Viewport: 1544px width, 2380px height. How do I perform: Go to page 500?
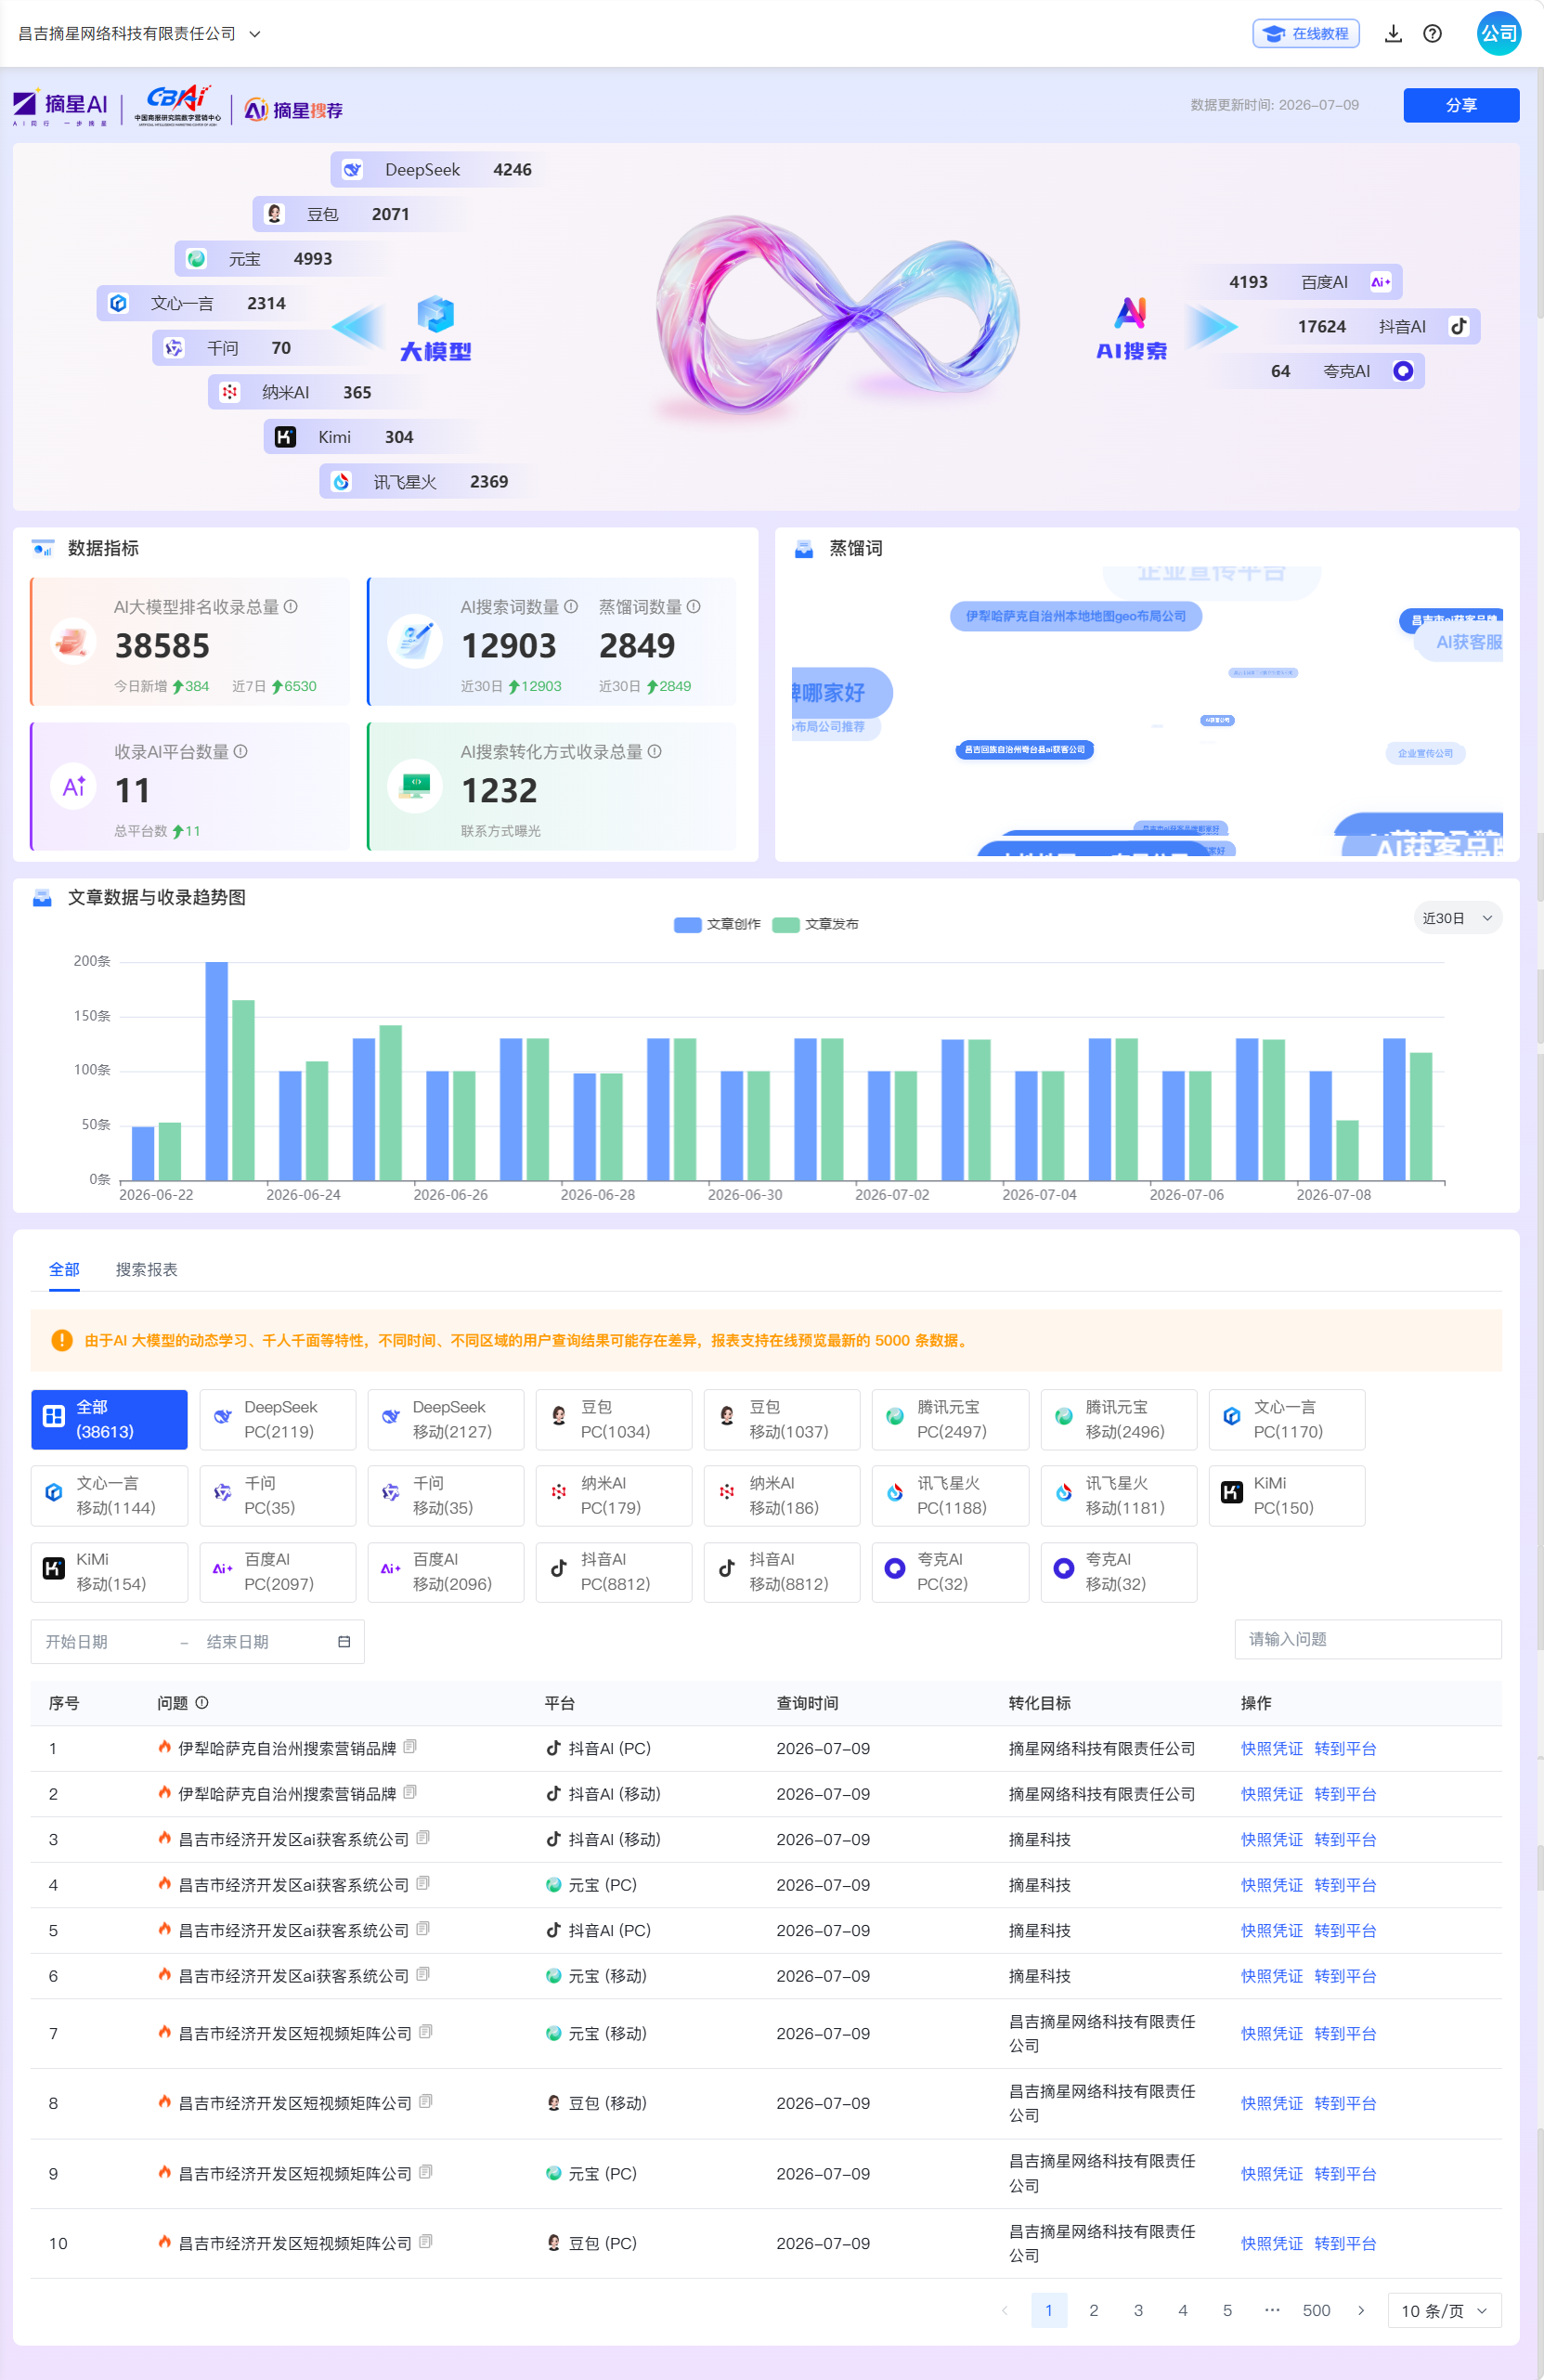(1316, 2310)
